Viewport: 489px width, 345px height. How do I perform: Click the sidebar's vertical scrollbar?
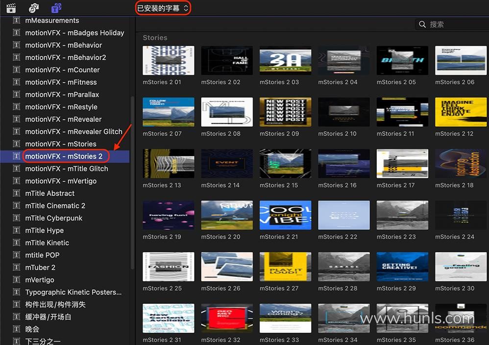132,182
